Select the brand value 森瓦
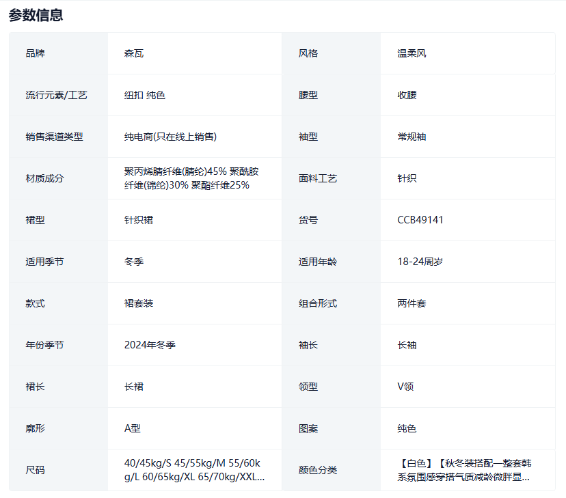Viewport: 566px width, 498px height. coord(134,53)
